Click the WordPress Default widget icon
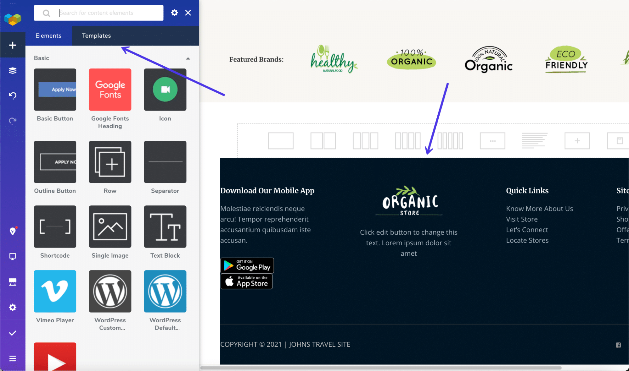Screen dimensions: 629x371 (x=164, y=292)
